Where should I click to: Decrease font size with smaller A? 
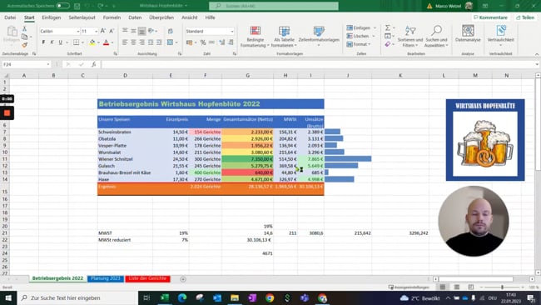click(112, 31)
